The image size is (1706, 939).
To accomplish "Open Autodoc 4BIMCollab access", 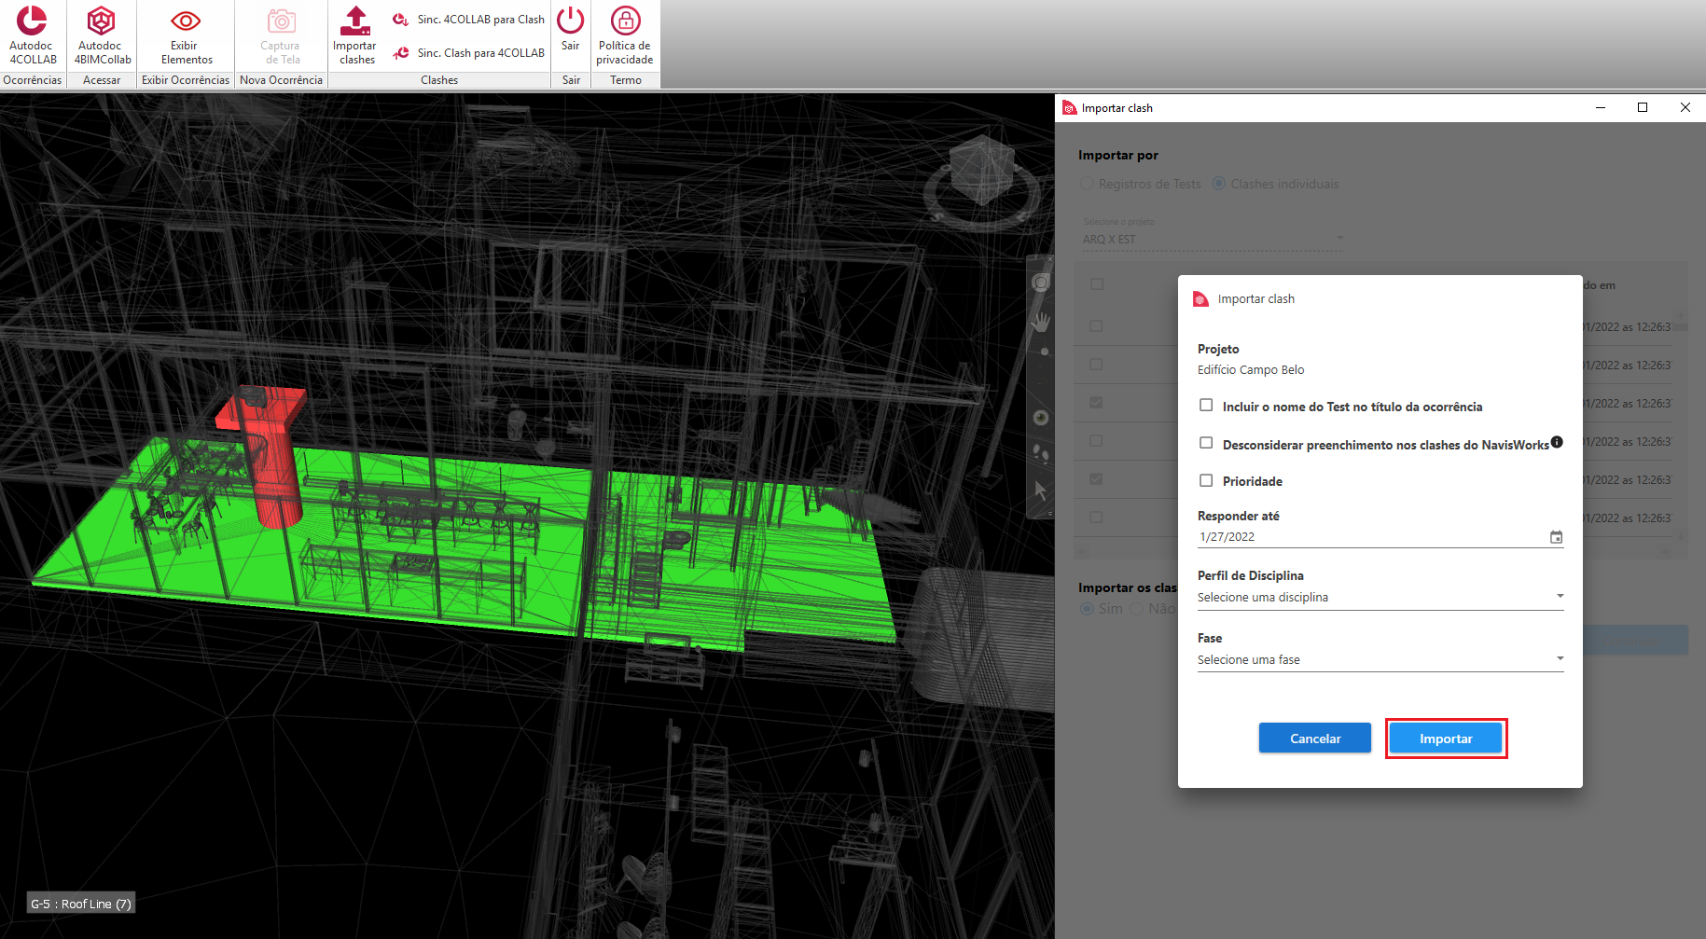I will point(102,35).
